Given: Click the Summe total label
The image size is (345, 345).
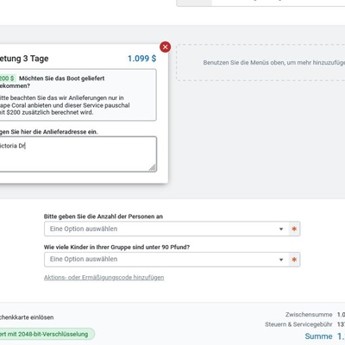Looking at the screenshot, I should click(318, 336).
